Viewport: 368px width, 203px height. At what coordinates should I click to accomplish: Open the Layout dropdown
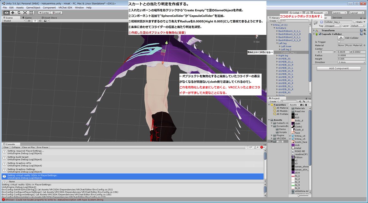pyautogui.click(x=356, y=13)
